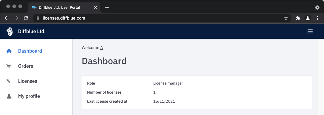Open the Chrome profile avatar

(308, 18)
